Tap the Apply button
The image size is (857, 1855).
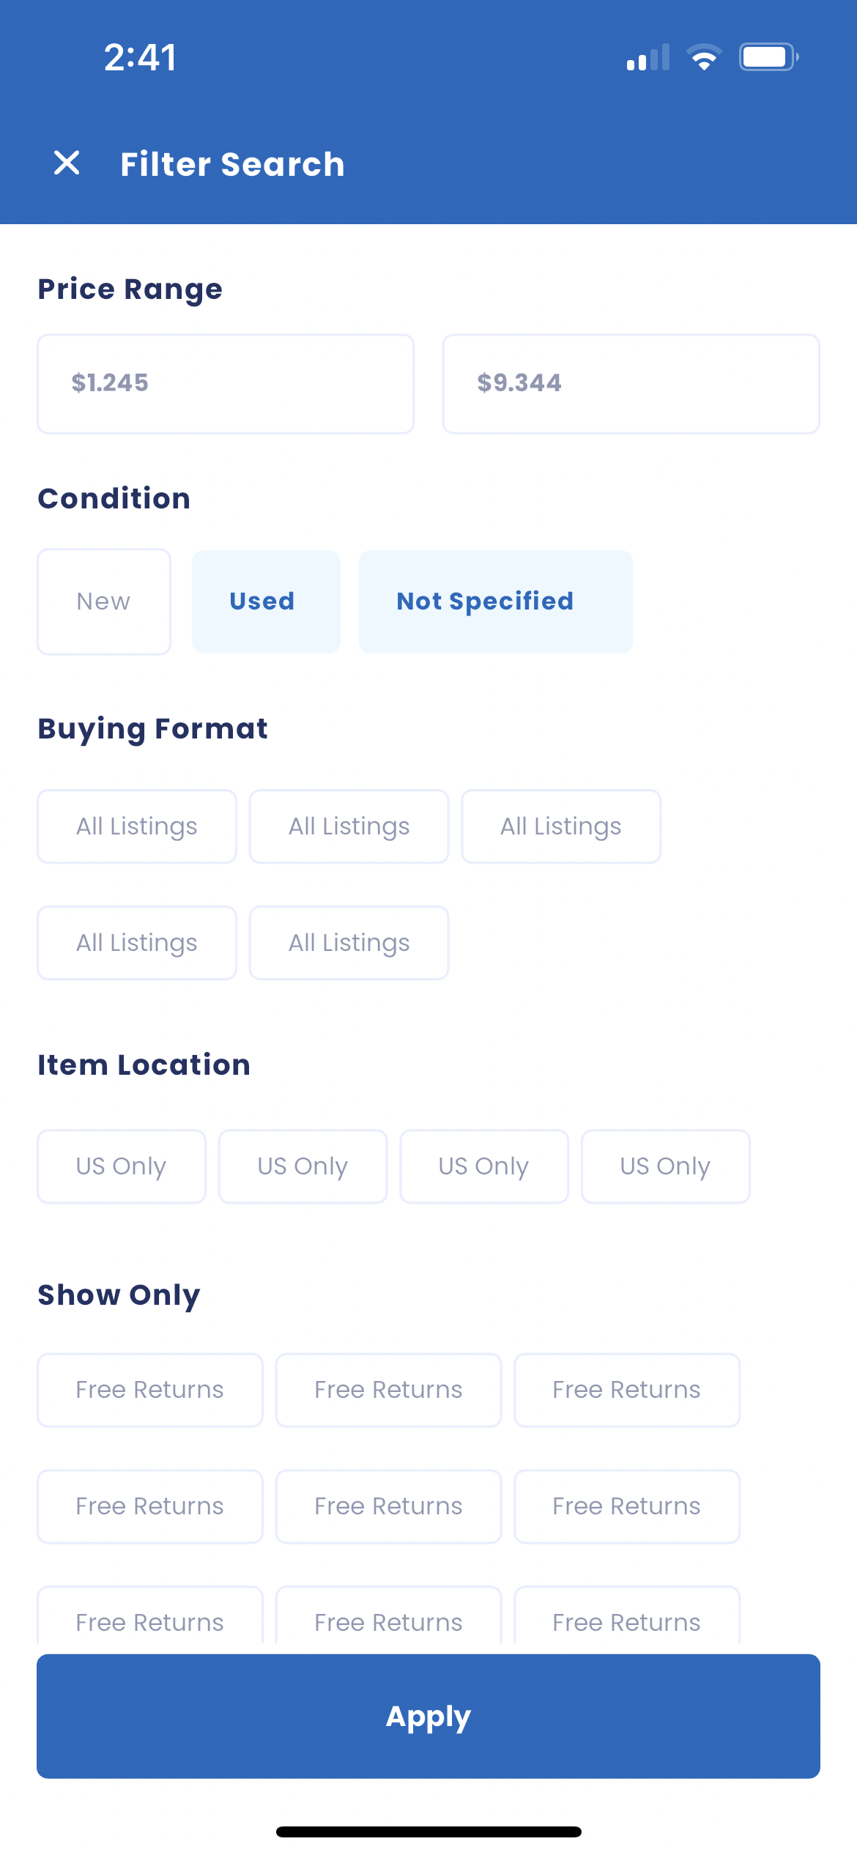[x=428, y=1717]
